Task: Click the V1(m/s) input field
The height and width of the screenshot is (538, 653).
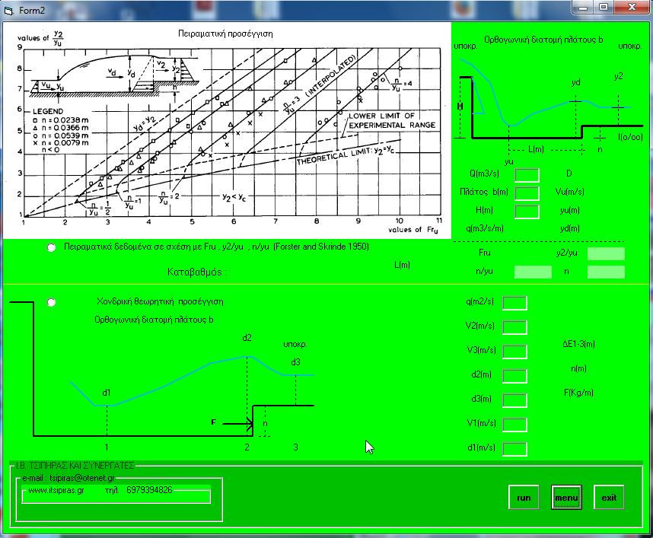Action: click(x=514, y=425)
